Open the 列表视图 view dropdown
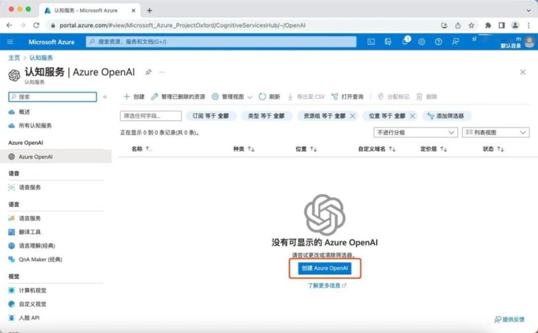This screenshot has height=333, width=538. click(x=496, y=133)
